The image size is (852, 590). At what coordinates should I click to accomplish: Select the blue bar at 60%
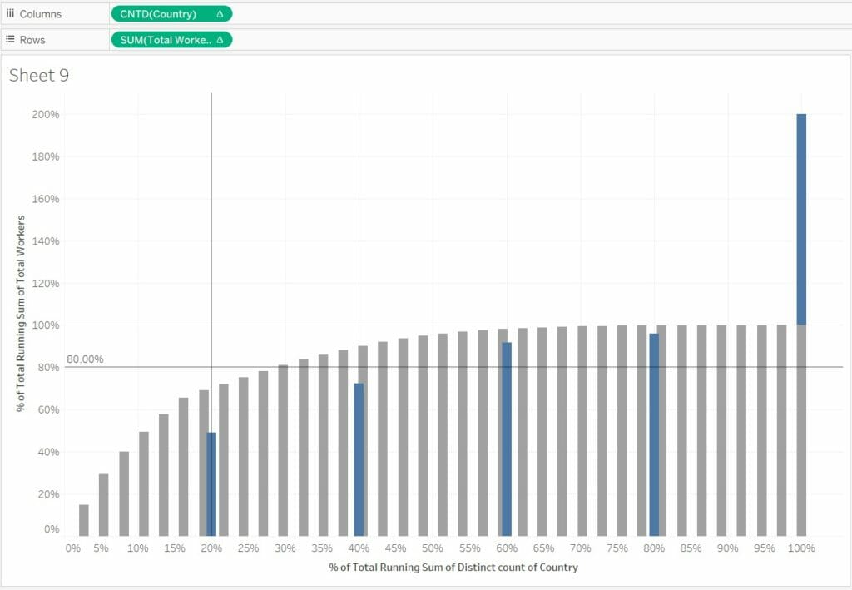pos(507,439)
